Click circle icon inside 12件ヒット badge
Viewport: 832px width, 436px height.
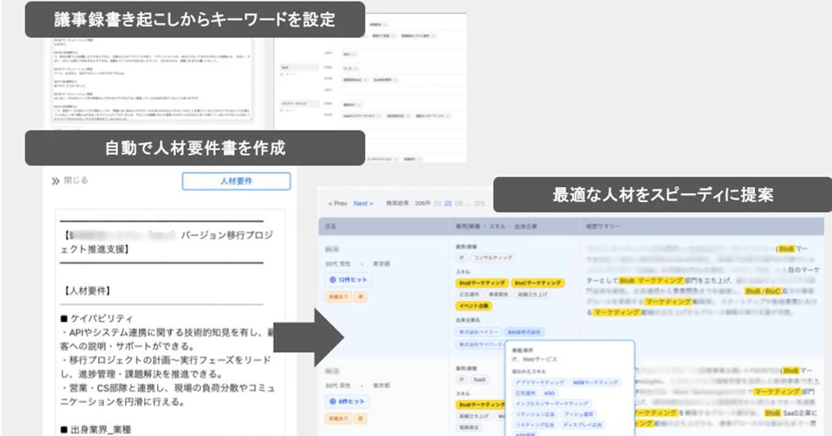pyautogui.click(x=332, y=280)
